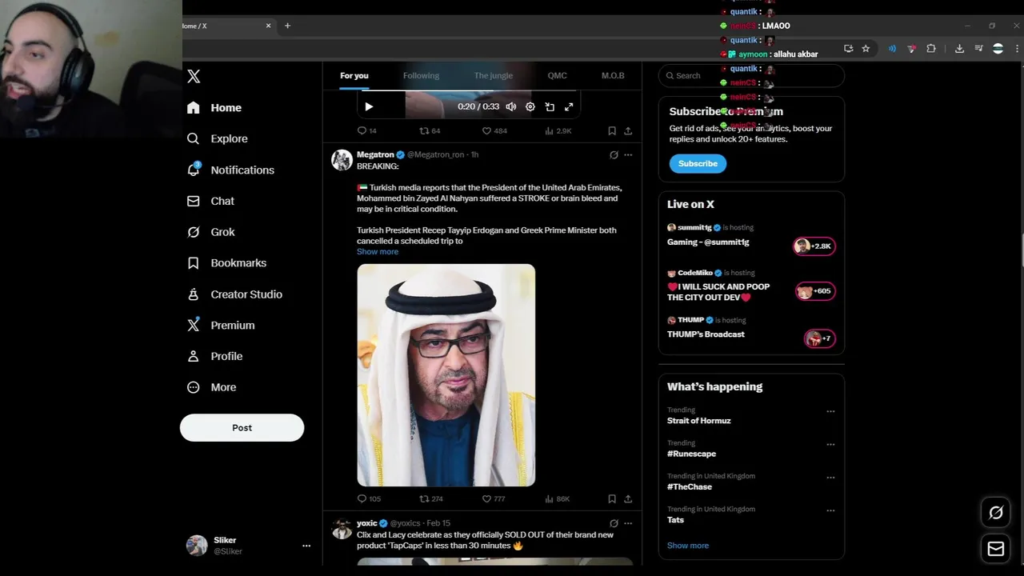Join CodeMiko's live broadcast
The height and width of the screenshot is (576, 1024).
751,286
